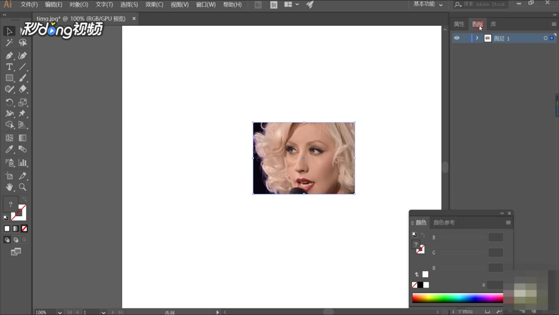Open the 文件(F) menu
559x315 pixels.
click(x=29, y=5)
